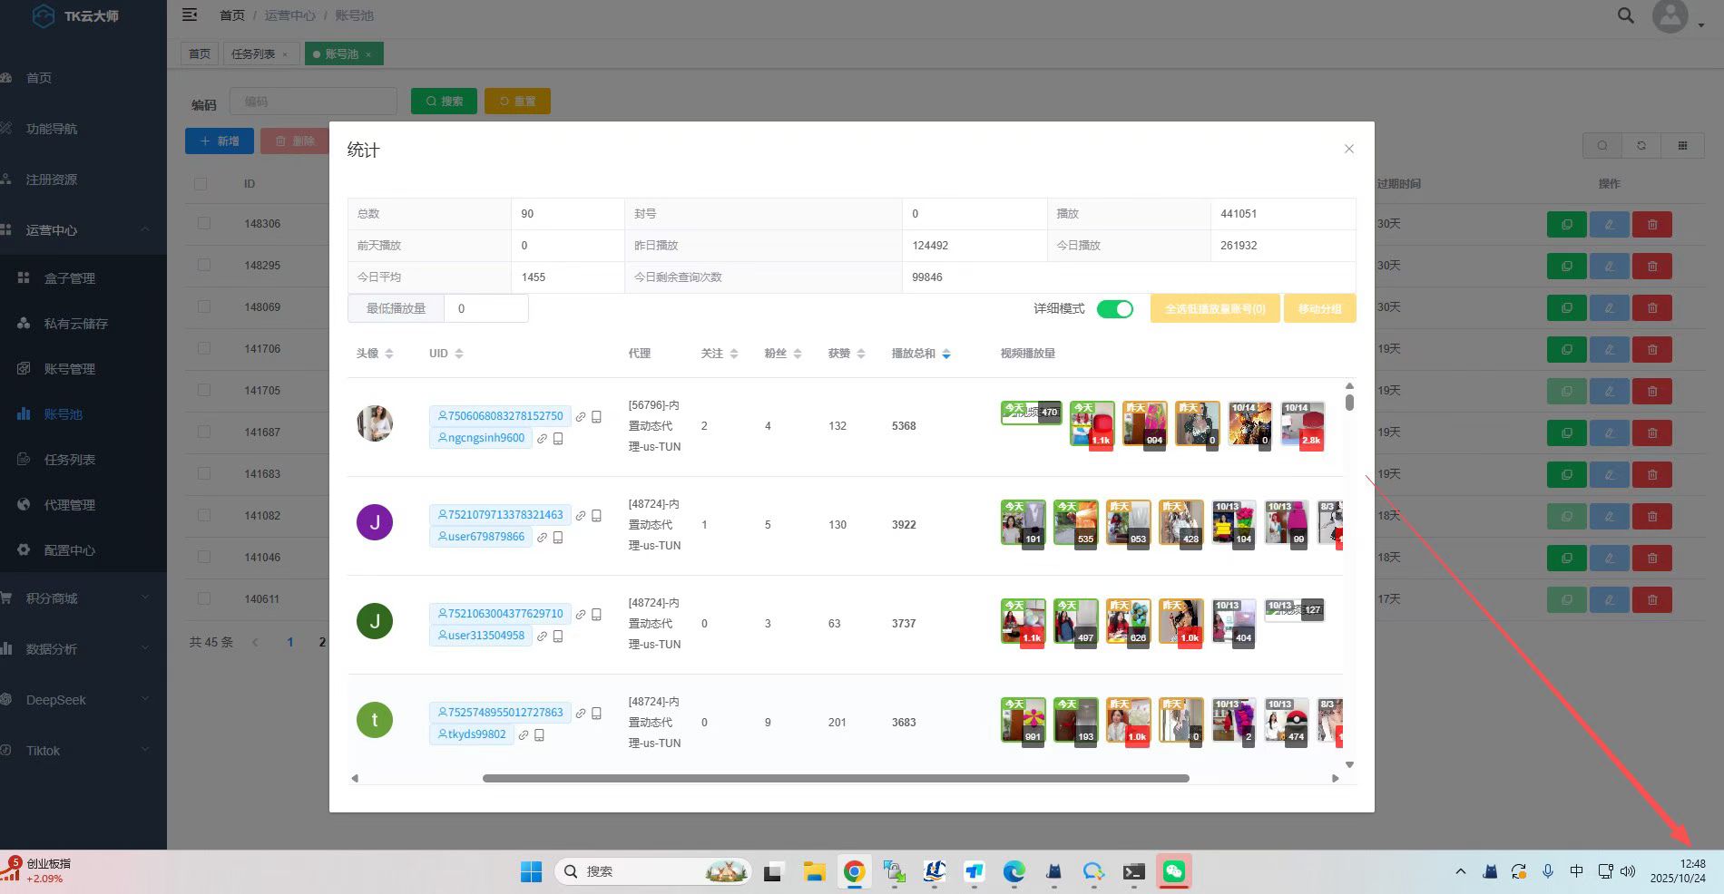Click the 移动分组 button

click(x=1318, y=309)
